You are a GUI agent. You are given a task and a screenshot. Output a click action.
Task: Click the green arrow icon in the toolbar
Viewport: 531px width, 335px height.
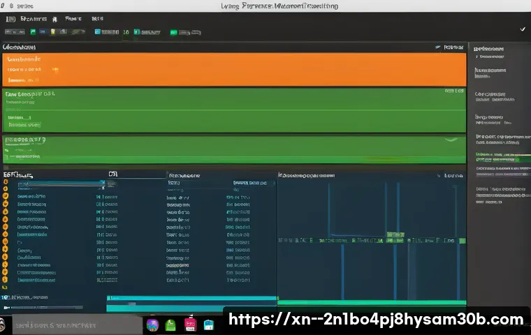coord(33,32)
